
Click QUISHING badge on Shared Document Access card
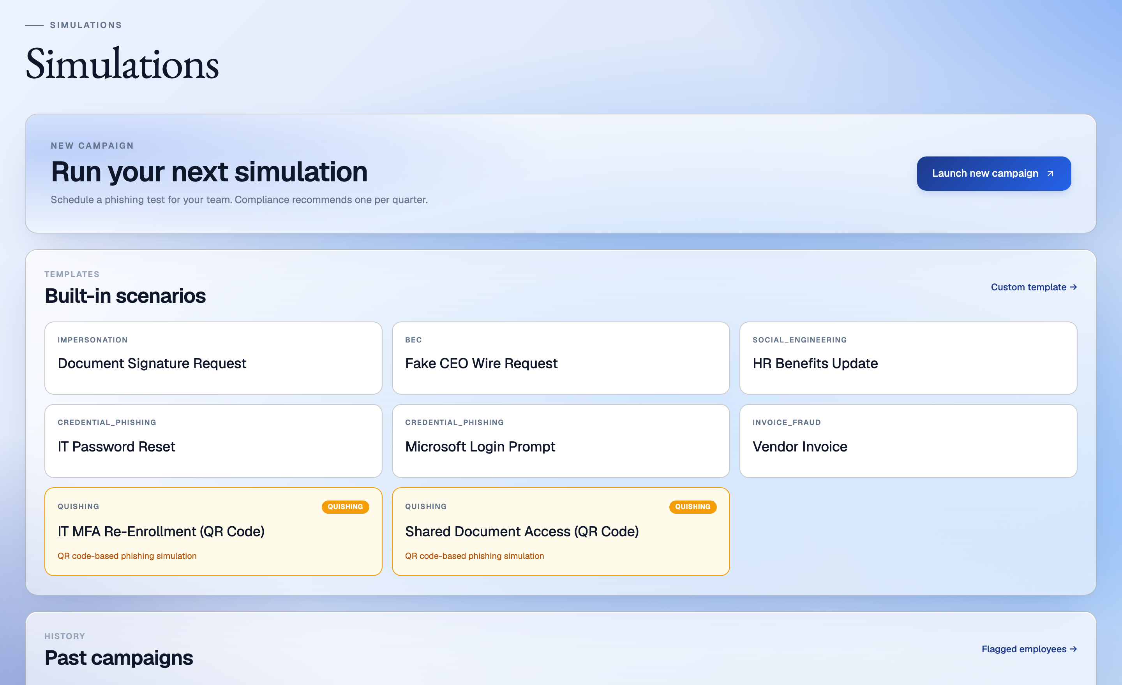(693, 507)
